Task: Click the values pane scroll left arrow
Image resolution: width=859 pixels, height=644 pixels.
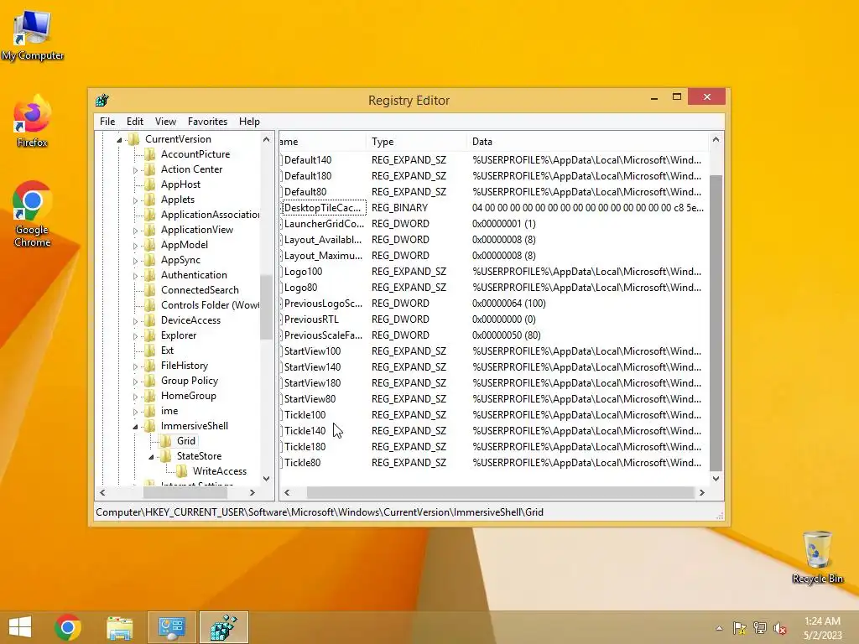Action: pyautogui.click(x=287, y=493)
